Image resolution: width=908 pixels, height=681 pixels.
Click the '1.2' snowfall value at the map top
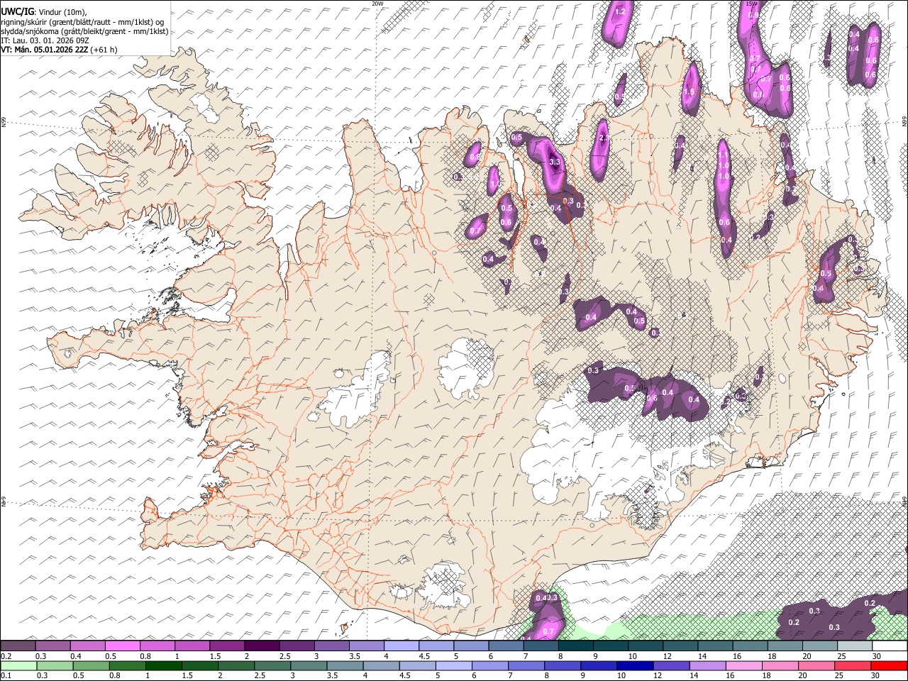[619, 11]
